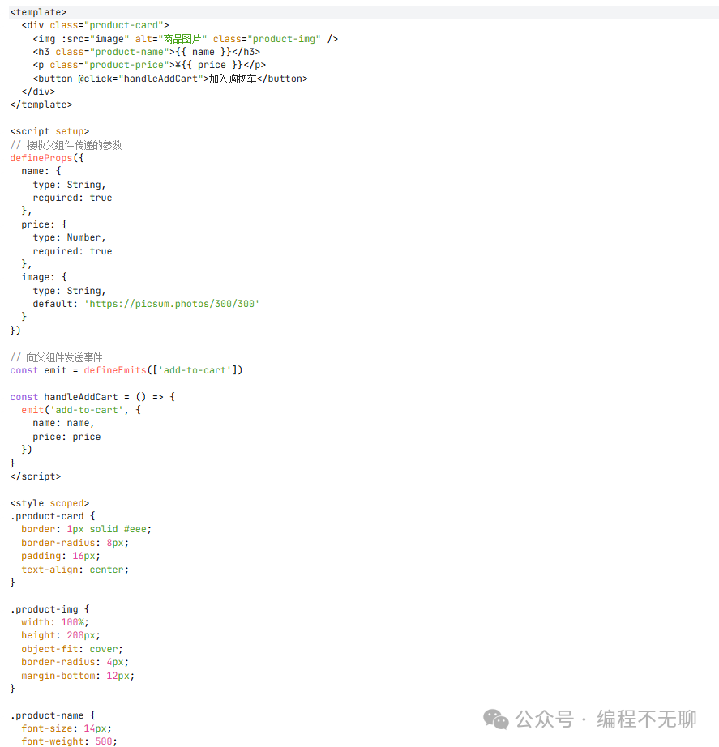Select the emit('add-to-cart', { call line
The height and width of the screenshot is (747, 719).
coord(81,410)
